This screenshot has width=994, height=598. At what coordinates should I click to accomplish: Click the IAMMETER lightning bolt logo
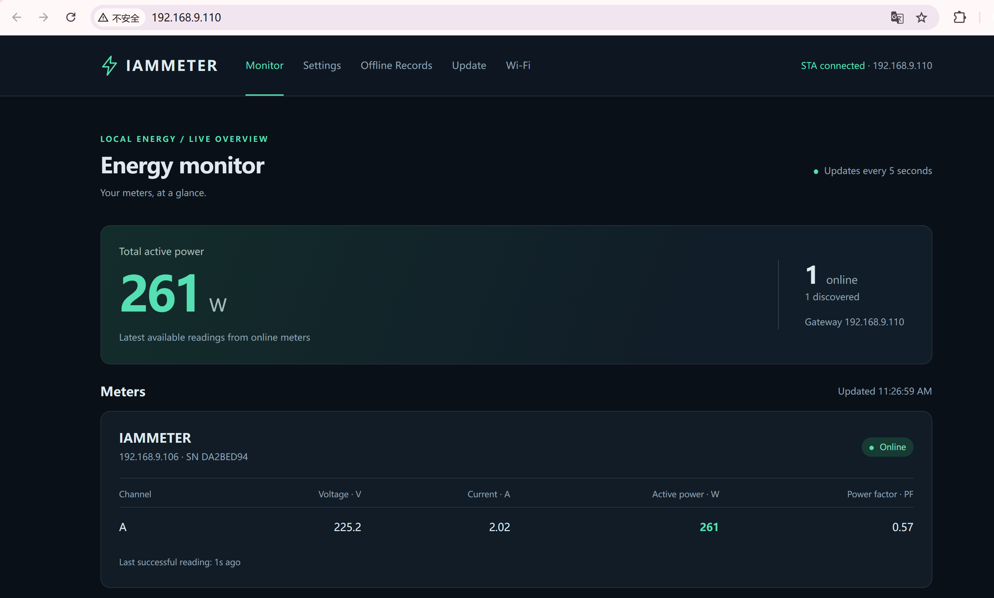pos(109,65)
